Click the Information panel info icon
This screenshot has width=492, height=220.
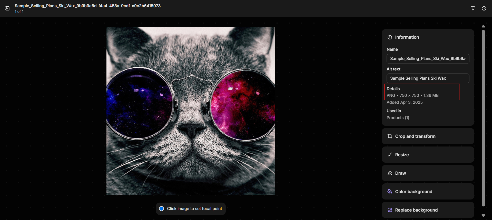point(390,37)
